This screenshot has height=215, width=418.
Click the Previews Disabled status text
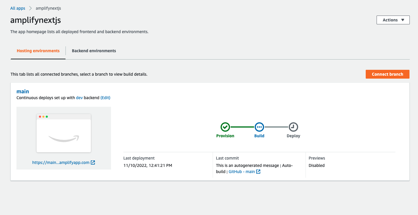pyautogui.click(x=317, y=165)
